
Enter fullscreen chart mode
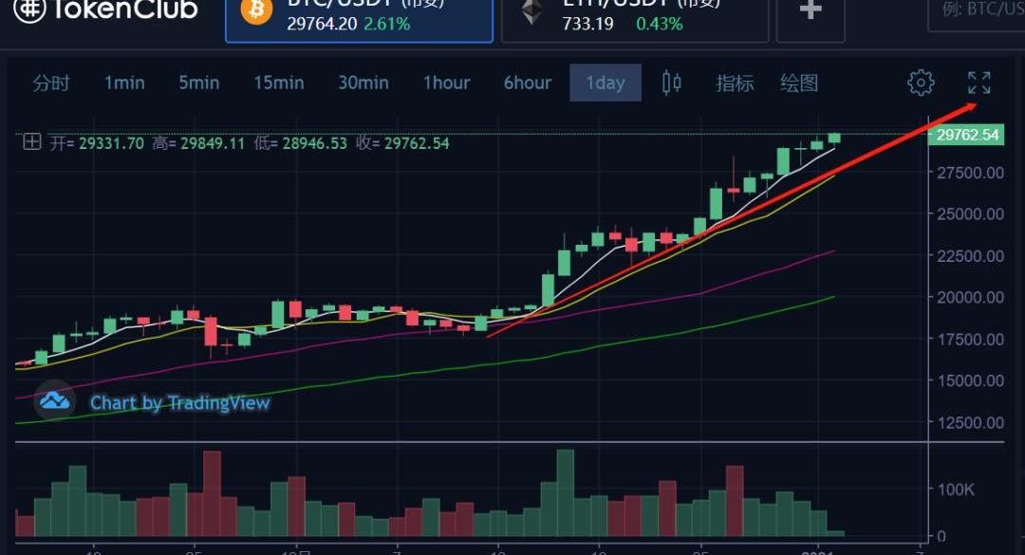[979, 83]
